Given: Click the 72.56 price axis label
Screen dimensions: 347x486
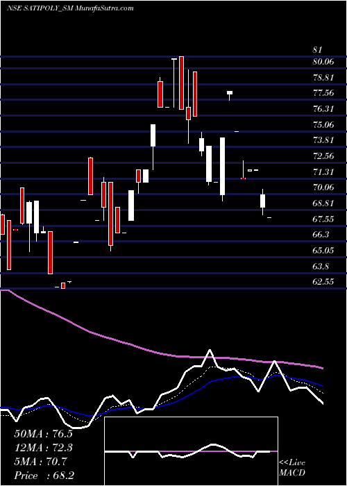Looking at the screenshot, I should pos(323,156).
